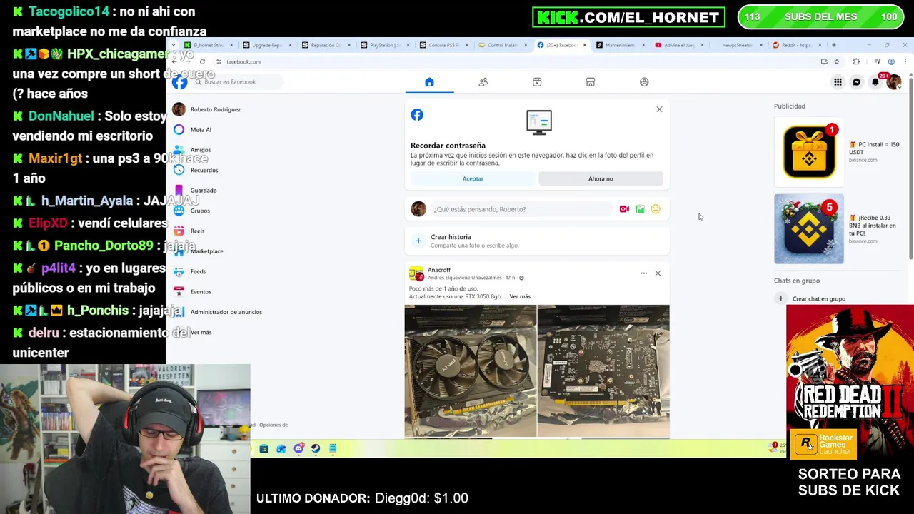Screen dimensions: 914x514
Task: Switch to the Adivina el Juego tab
Action: [x=679, y=45]
